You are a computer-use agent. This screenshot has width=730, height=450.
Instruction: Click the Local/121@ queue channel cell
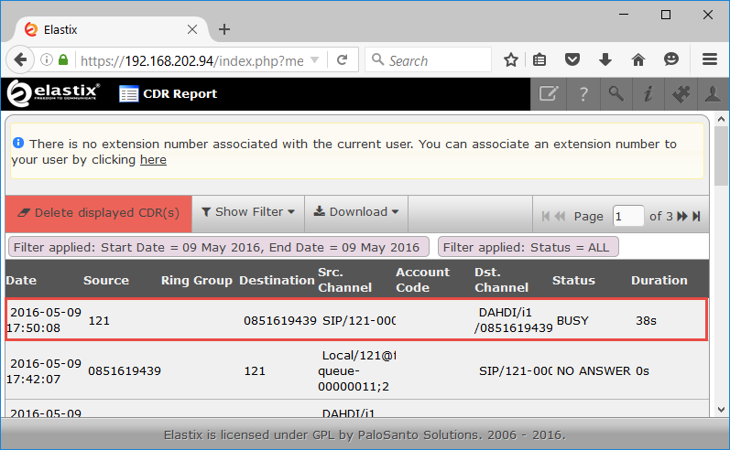point(356,371)
